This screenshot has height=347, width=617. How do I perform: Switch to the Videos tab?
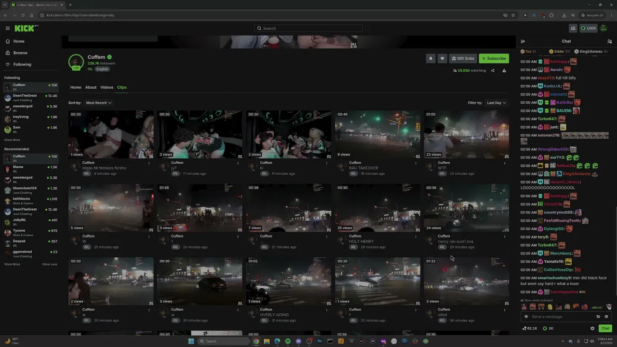[107, 87]
